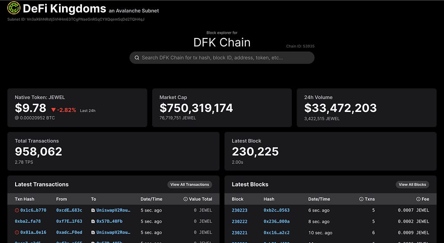The height and width of the screenshot is (243, 444).
Task: Click the info icon next to Fee
Action: coord(418,199)
